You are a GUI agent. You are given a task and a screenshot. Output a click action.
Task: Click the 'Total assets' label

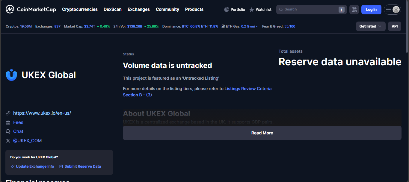[x=291, y=51]
